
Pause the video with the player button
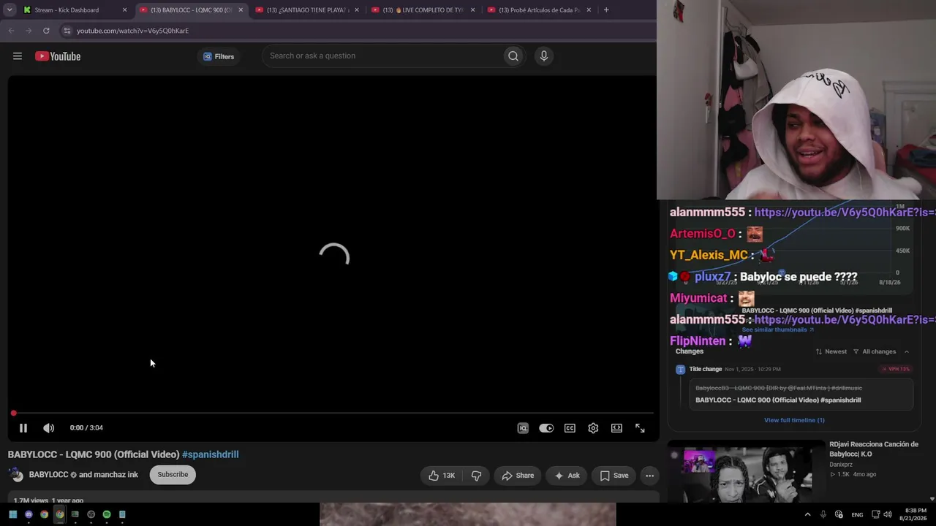(x=23, y=428)
